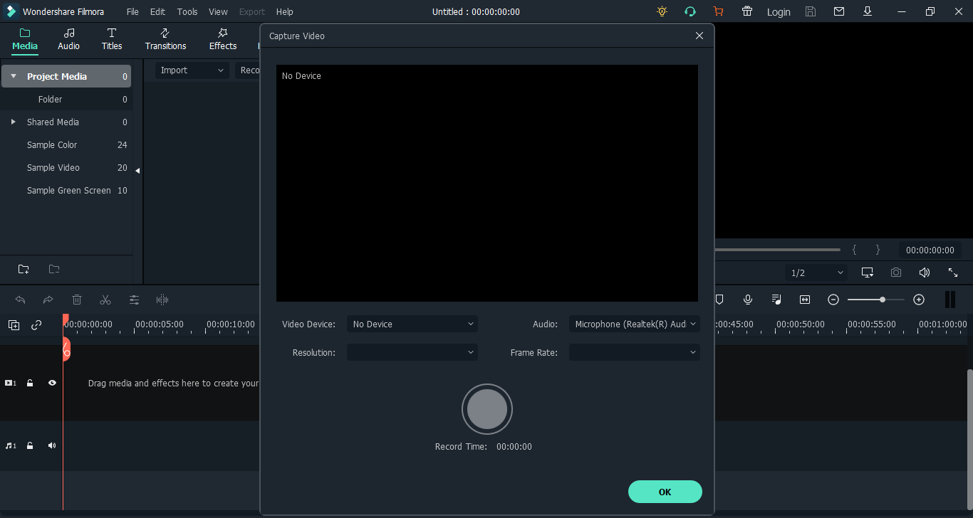Open the Import dropdown
Image resolution: width=973 pixels, height=518 pixels.
click(x=192, y=70)
